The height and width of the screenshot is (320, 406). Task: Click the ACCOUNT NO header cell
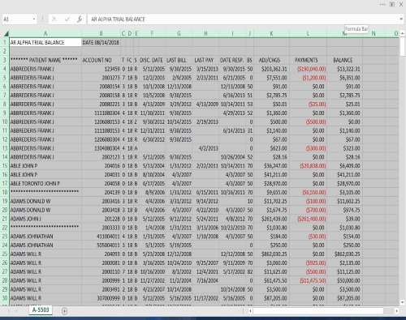(x=101, y=60)
